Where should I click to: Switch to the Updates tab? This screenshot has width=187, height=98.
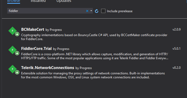64,1
